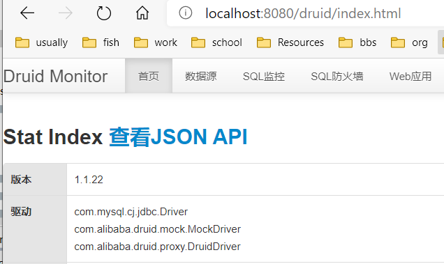Screen dimensions: 444x264
Task: Open the bbs bookmarks folder
Action: coord(357,42)
